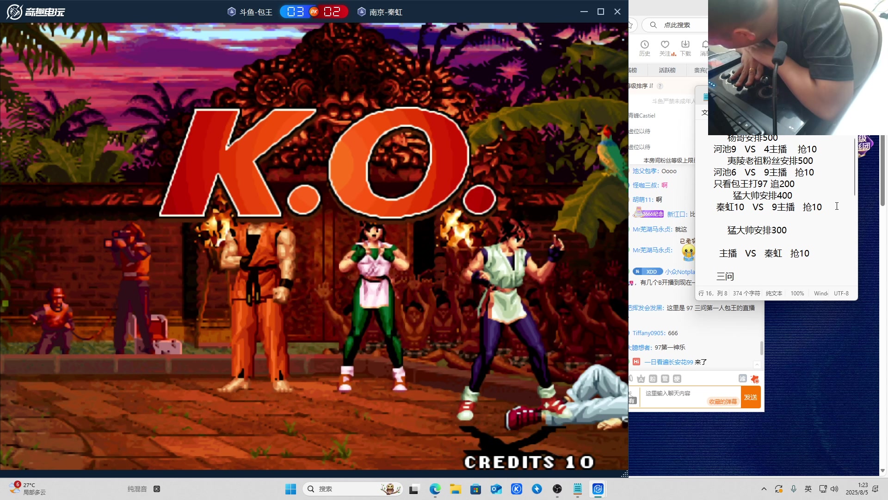Screen dimensions: 888x500
Task: Click username 一日看遍长安花99 in chat
Action: (x=668, y=362)
